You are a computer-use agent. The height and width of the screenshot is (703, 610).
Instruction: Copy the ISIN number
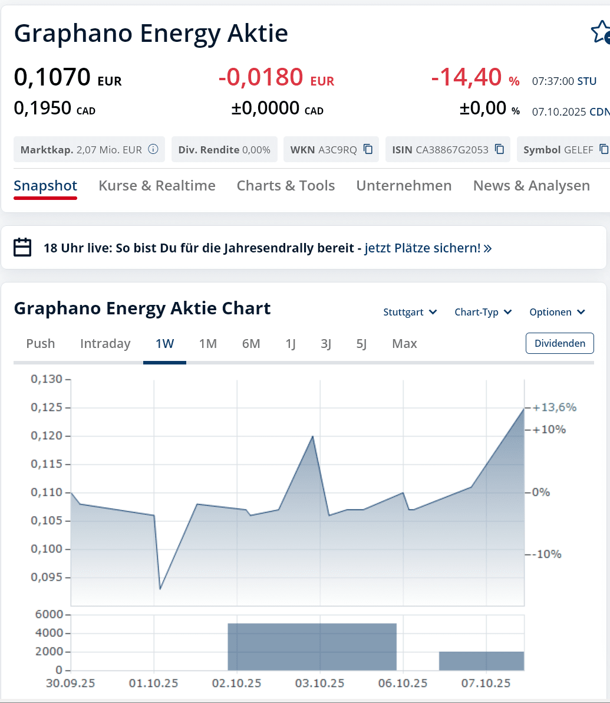[x=500, y=149]
